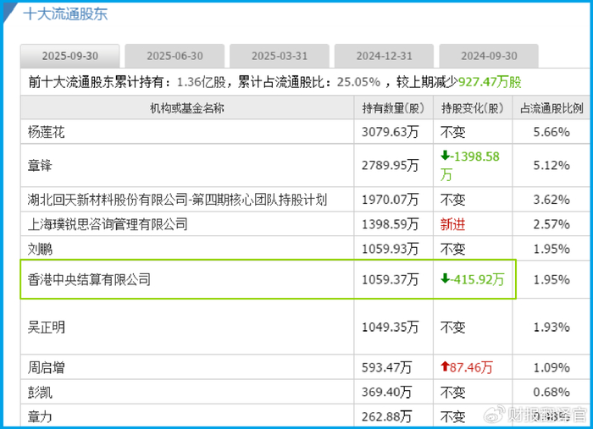This screenshot has width=593, height=429.
Task: Switch to the 2025-06-30 tab
Action: coord(175,56)
